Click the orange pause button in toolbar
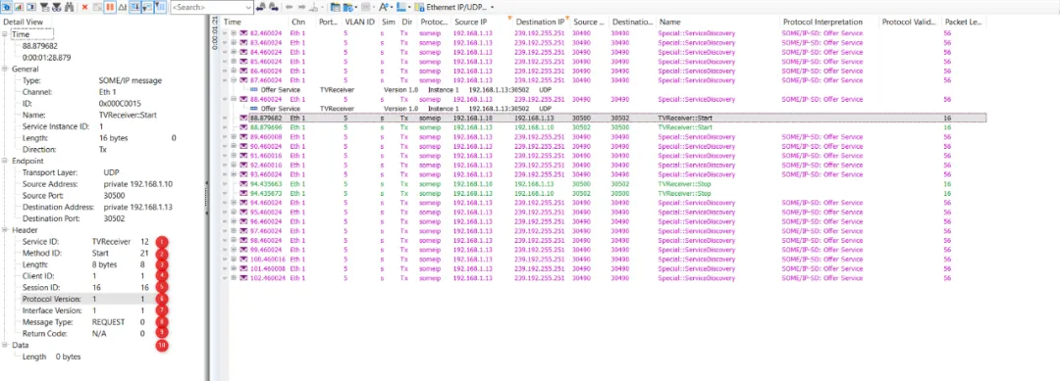The image size is (1060, 381). coord(110,7)
